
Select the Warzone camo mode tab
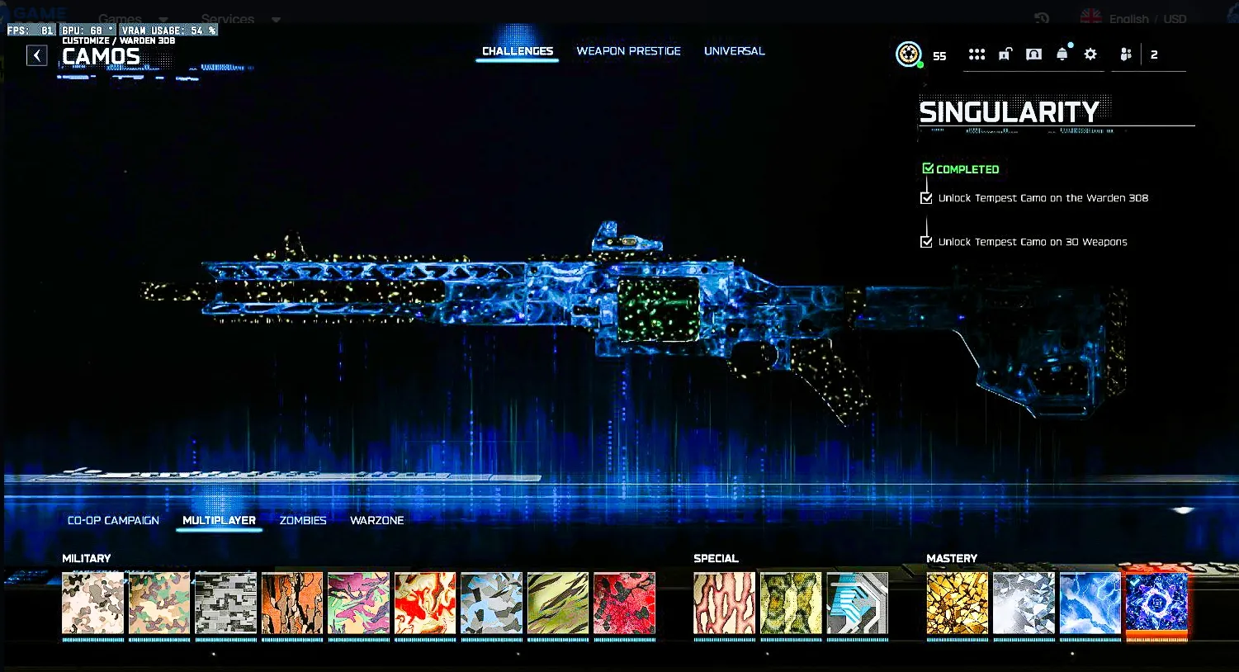[x=376, y=520]
